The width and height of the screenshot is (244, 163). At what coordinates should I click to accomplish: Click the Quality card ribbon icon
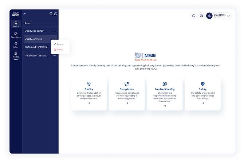[x=89, y=84]
